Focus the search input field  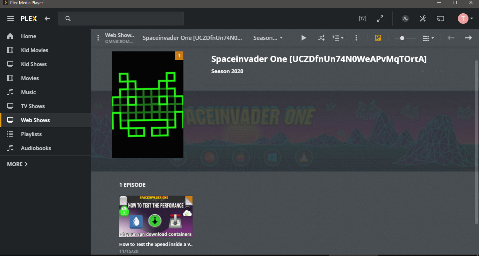pos(121,19)
